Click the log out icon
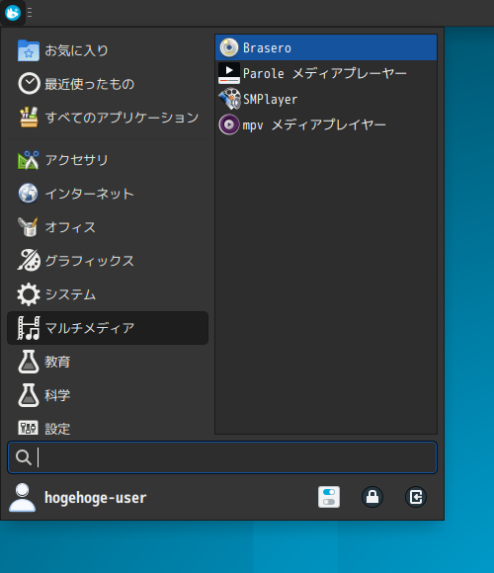This screenshot has width=494, height=573. point(416,497)
